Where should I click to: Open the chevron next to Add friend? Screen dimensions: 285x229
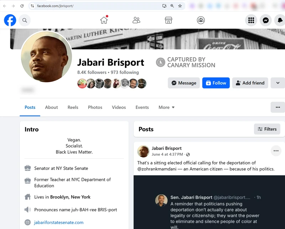click(278, 83)
